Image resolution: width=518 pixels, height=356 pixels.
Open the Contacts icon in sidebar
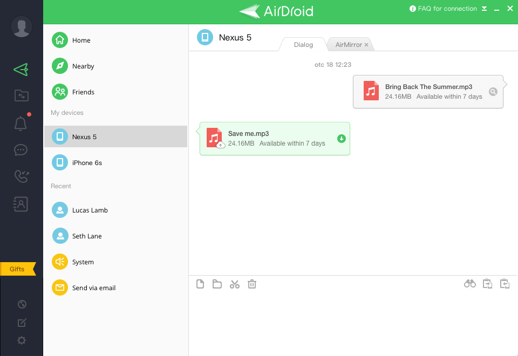(x=21, y=204)
